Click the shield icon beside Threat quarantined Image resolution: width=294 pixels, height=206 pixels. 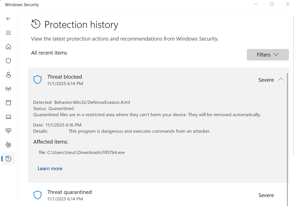click(x=38, y=195)
